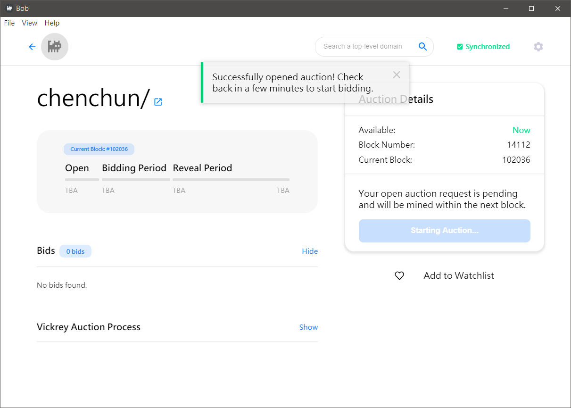Click the green Synchronized check icon
The image size is (571, 408).
[x=460, y=47]
